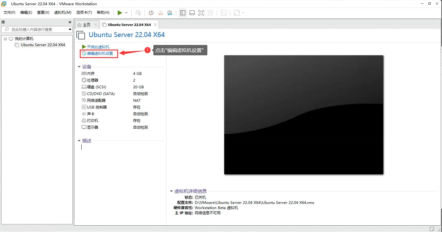Open the power options dropdown arrow
Screen dimensions: 442x232
pos(126,13)
